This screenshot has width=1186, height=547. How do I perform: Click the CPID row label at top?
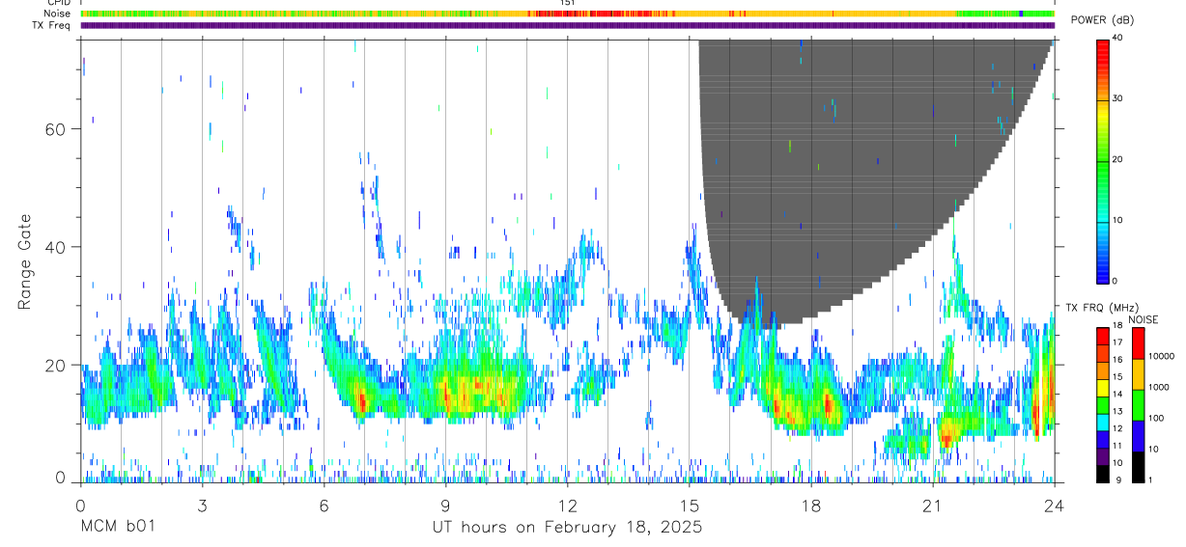[58, 3]
